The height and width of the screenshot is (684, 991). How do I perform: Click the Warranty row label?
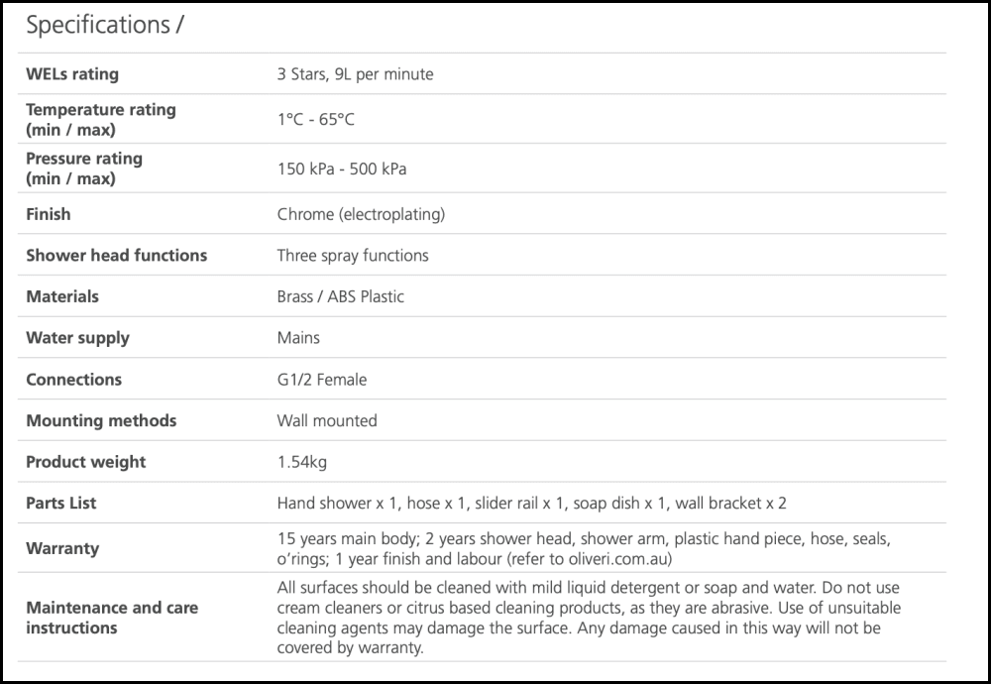tap(62, 548)
